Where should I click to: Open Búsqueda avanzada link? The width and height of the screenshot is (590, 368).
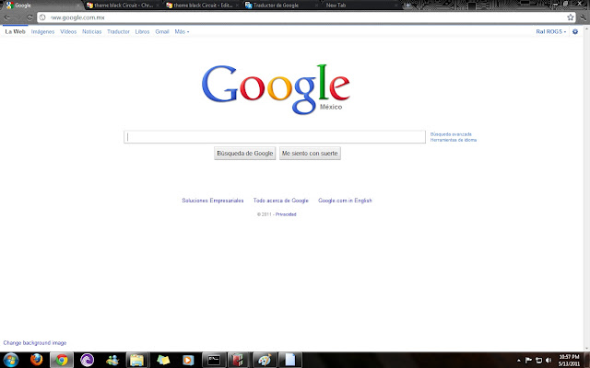tap(451, 134)
